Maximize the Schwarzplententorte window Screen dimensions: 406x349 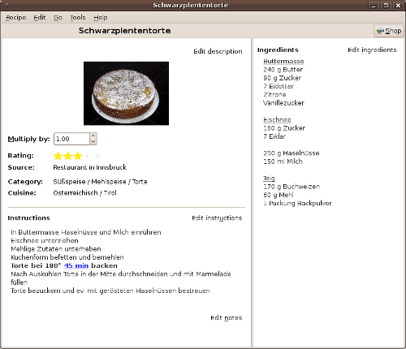point(386,6)
